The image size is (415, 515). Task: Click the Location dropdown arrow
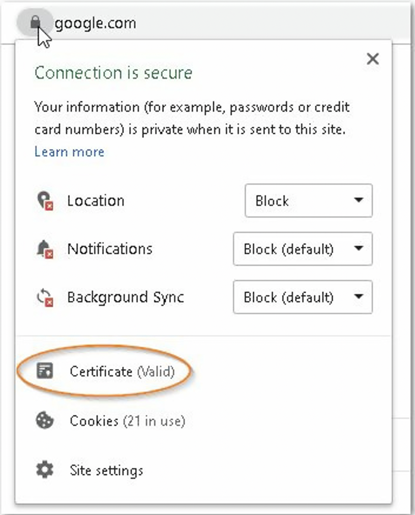point(359,200)
